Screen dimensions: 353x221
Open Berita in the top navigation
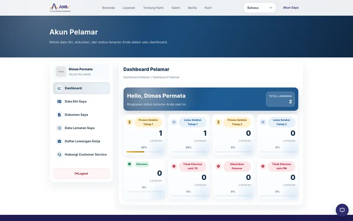tap(192, 8)
